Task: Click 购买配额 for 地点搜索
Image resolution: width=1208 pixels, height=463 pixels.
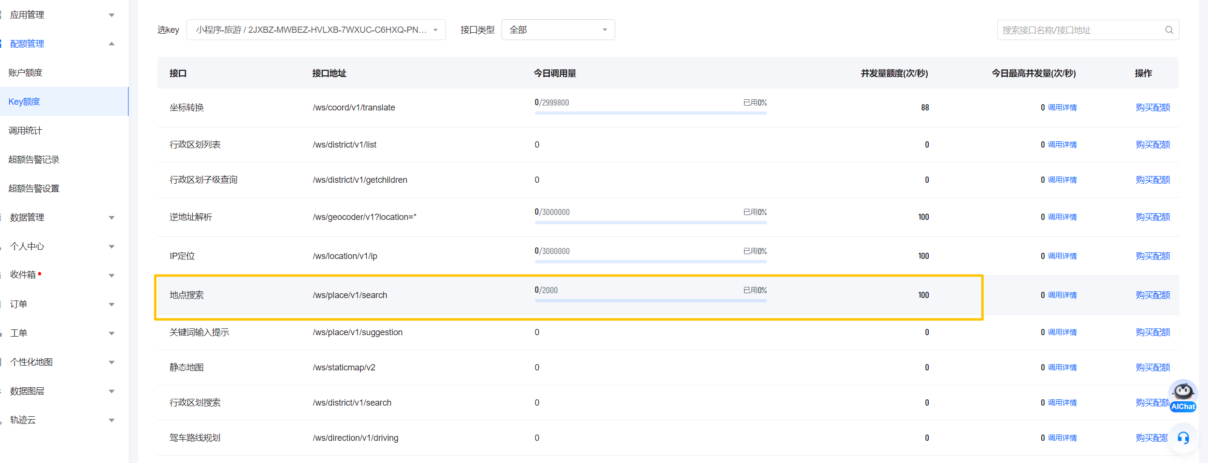Action: point(1152,295)
